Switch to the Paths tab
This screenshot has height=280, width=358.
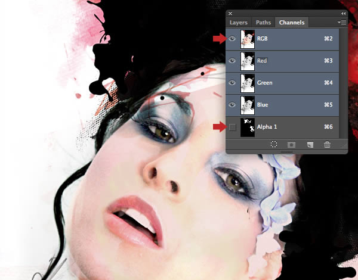[x=263, y=23]
